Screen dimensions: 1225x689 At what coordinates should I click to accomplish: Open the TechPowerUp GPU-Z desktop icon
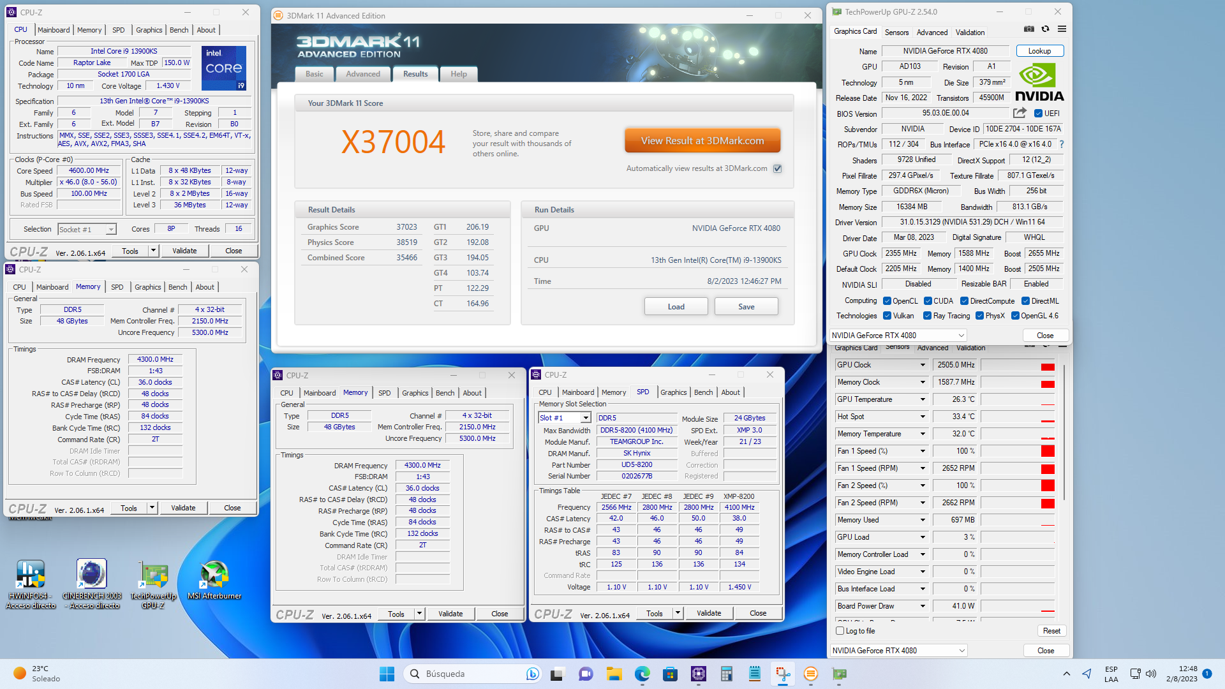(153, 584)
